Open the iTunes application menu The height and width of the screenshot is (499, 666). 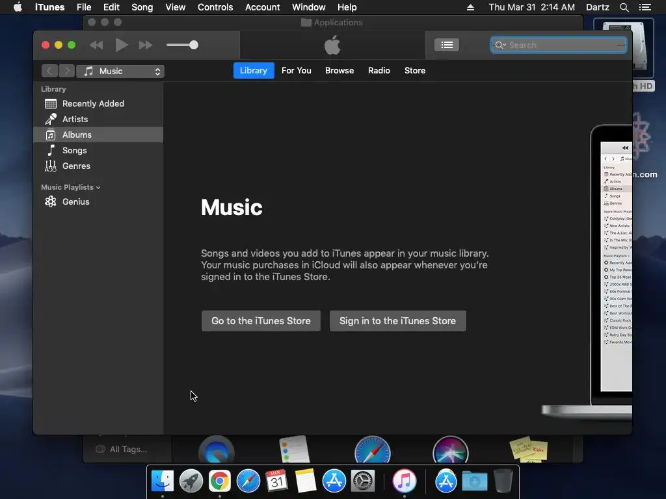(x=49, y=7)
